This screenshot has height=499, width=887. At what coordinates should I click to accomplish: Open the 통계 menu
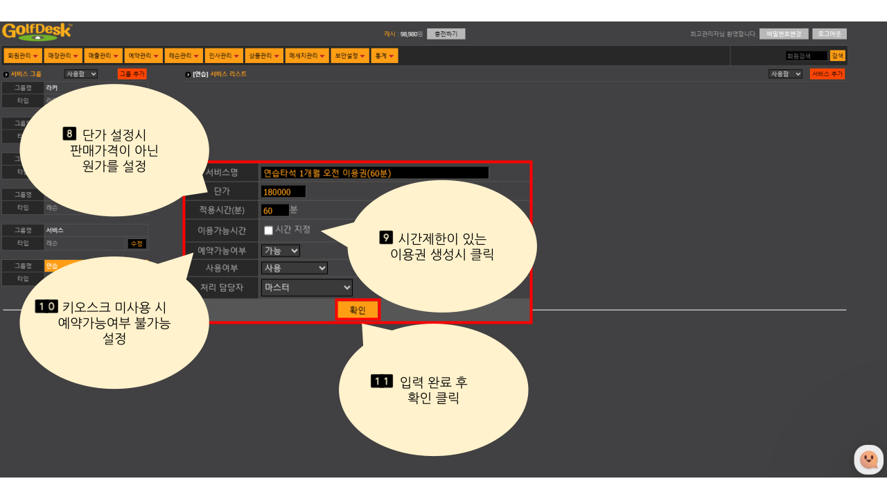click(x=385, y=55)
